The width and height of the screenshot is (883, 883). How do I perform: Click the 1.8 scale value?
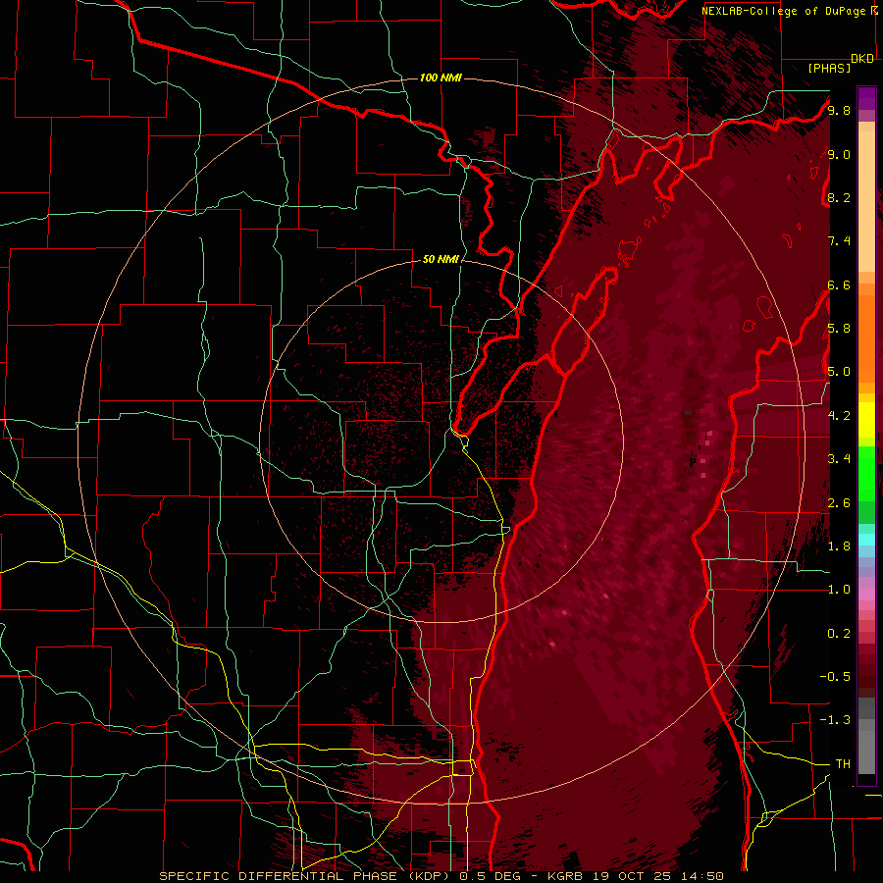click(839, 546)
